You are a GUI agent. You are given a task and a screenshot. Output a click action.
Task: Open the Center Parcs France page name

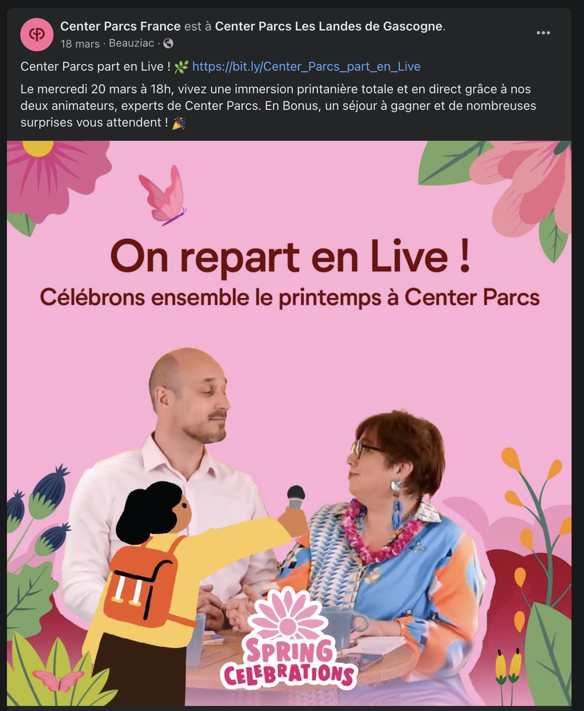[120, 26]
